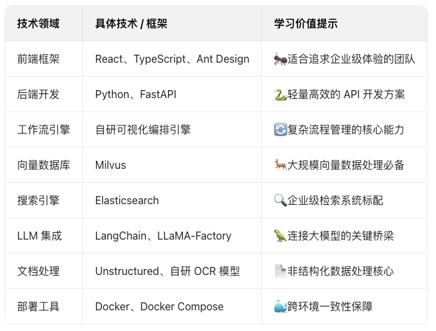Click the document page emoji

[x=280, y=271]
